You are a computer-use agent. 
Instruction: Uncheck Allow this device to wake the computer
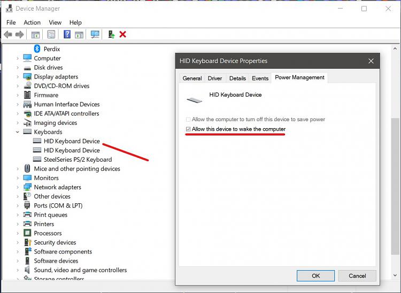coord(188,129)
